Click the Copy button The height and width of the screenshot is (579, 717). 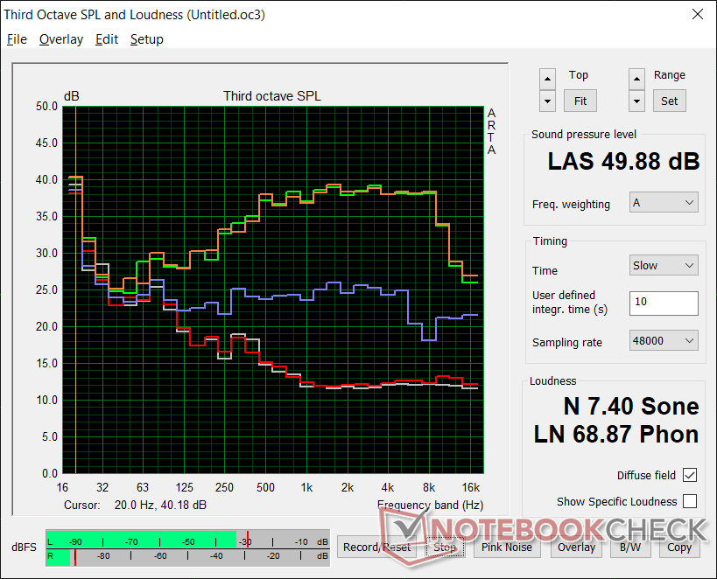coord(679,547)
